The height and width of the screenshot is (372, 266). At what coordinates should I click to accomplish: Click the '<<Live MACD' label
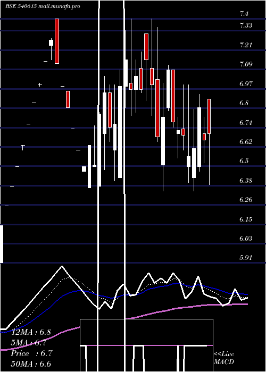click(x=224, y=358)
